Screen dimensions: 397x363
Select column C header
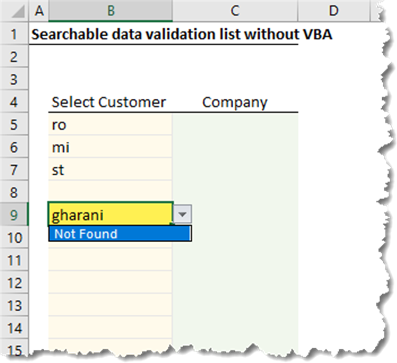point(235,11)
